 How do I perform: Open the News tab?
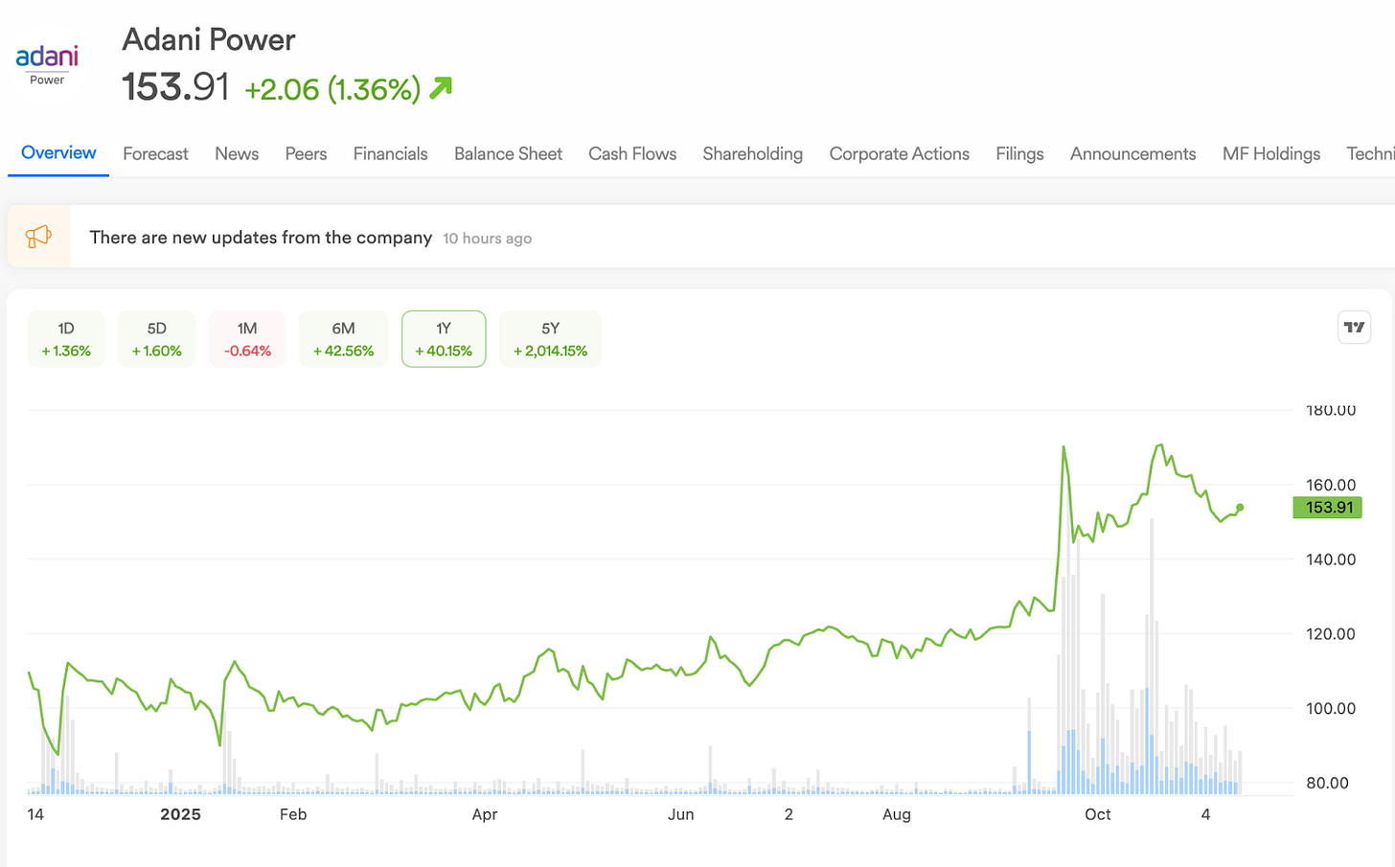[x=237, y=154]
